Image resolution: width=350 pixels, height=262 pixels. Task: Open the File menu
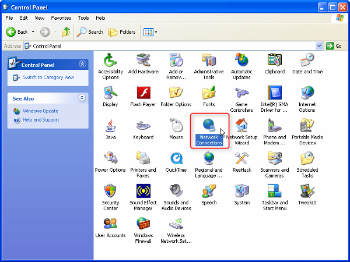click(9, 18)
